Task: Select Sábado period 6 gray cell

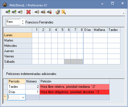Action: coord(67,62)
